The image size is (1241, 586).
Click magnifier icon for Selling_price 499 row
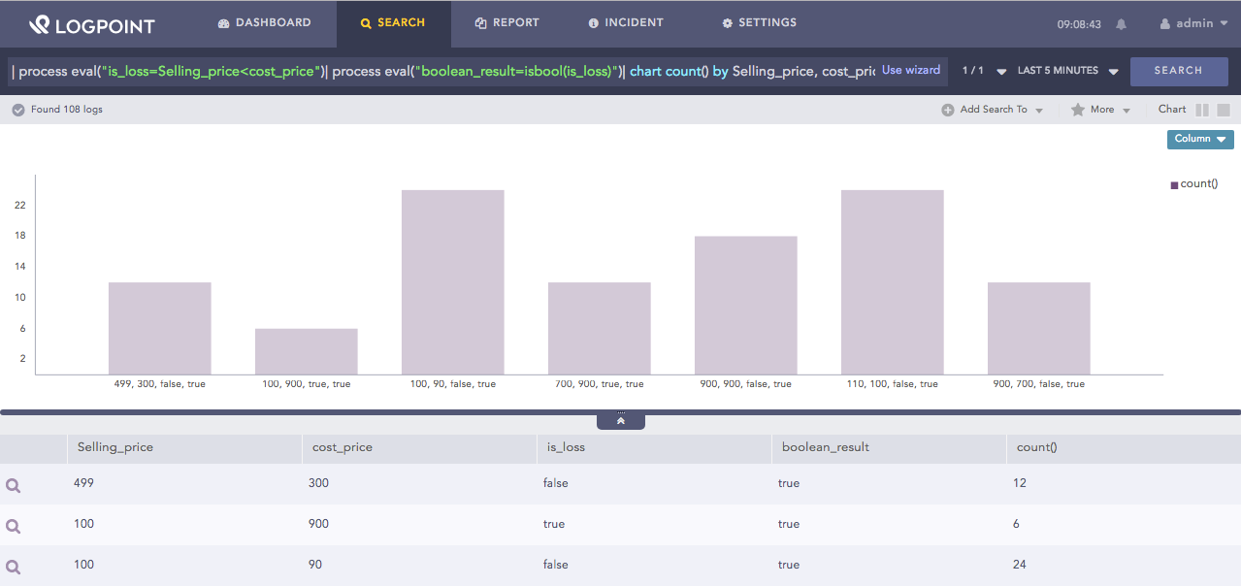point(14,485)
